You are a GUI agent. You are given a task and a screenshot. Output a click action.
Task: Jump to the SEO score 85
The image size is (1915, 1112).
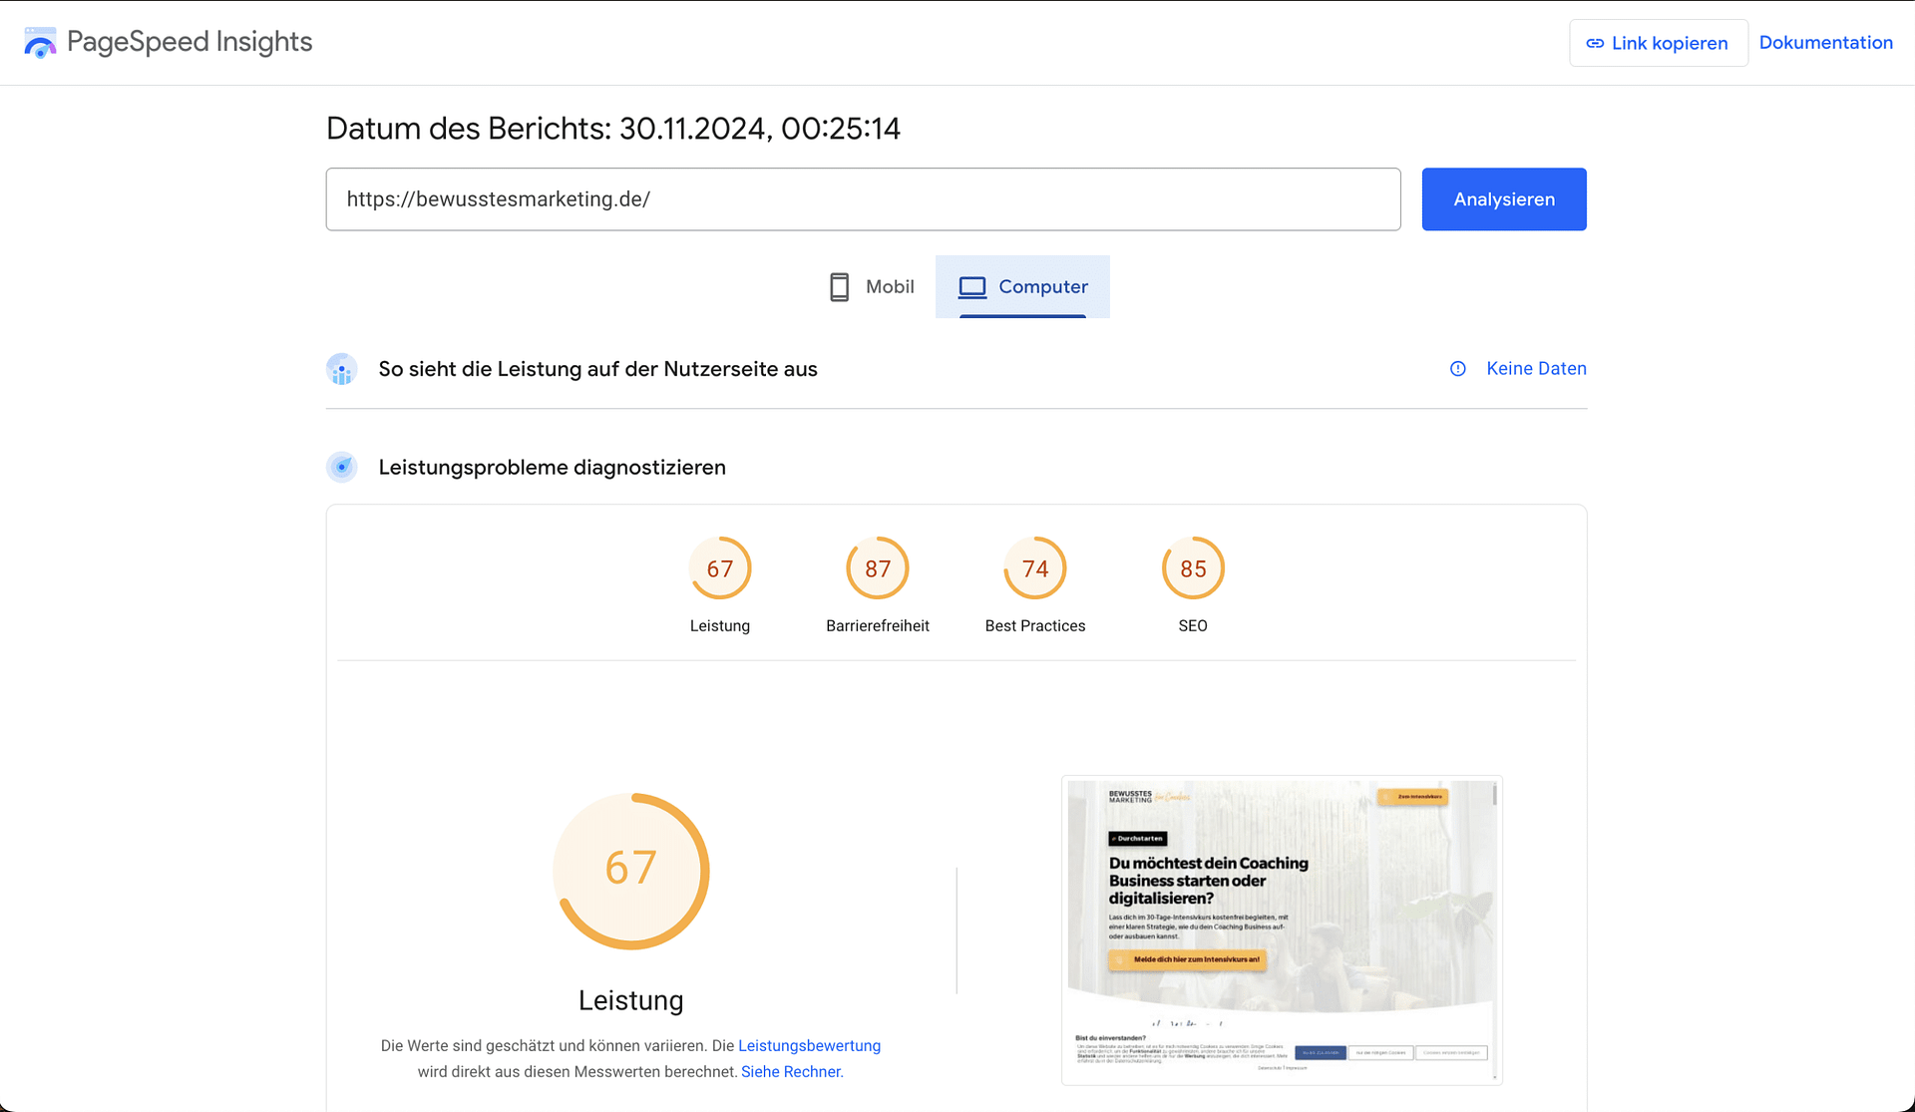click(x=1192, y=568)
